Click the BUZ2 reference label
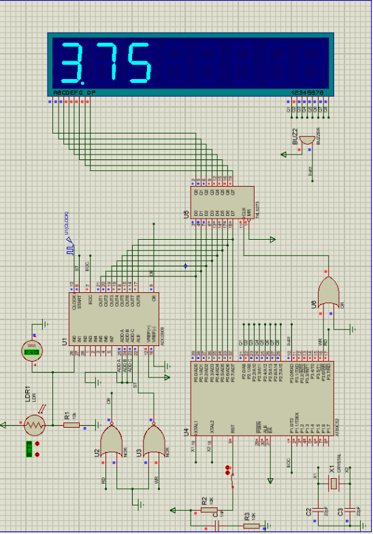Image resolution: width=373 pixels, height=534 pixels. [x=295, y=136]
